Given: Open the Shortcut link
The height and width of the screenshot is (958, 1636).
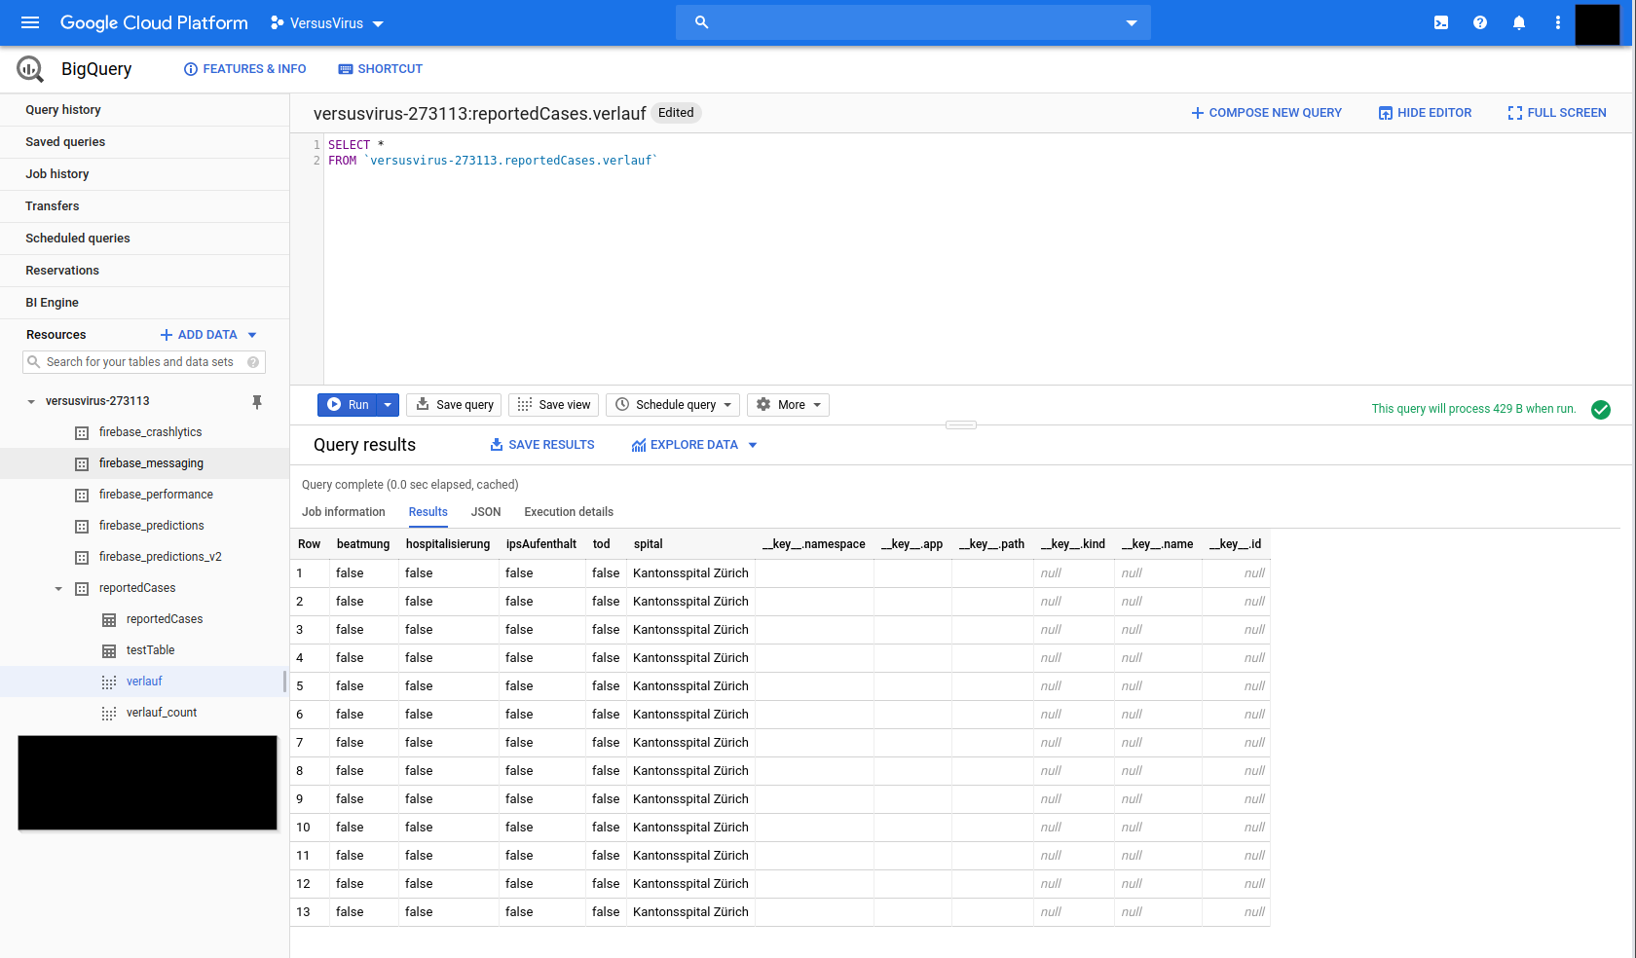Looking at the screenshot, I should pyautogui.click(x=380, y=69).
